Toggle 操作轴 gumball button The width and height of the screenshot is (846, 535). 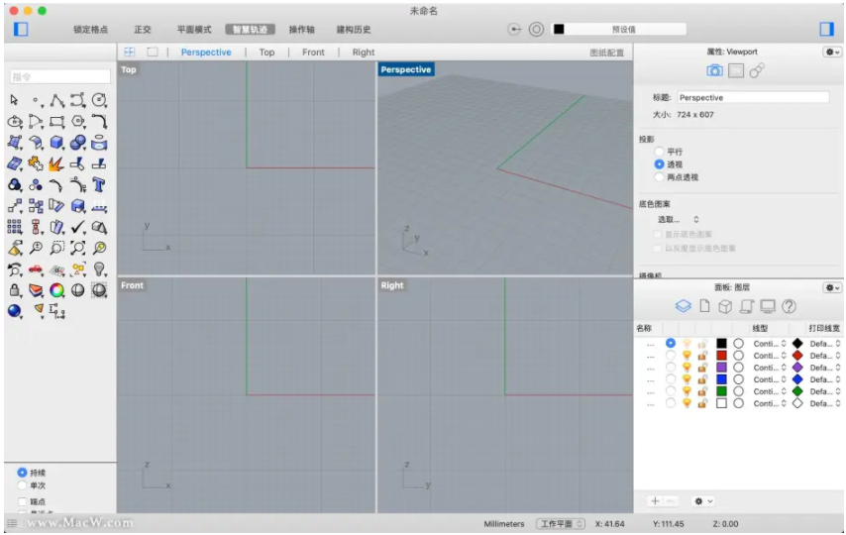click(x=301, y=29)
